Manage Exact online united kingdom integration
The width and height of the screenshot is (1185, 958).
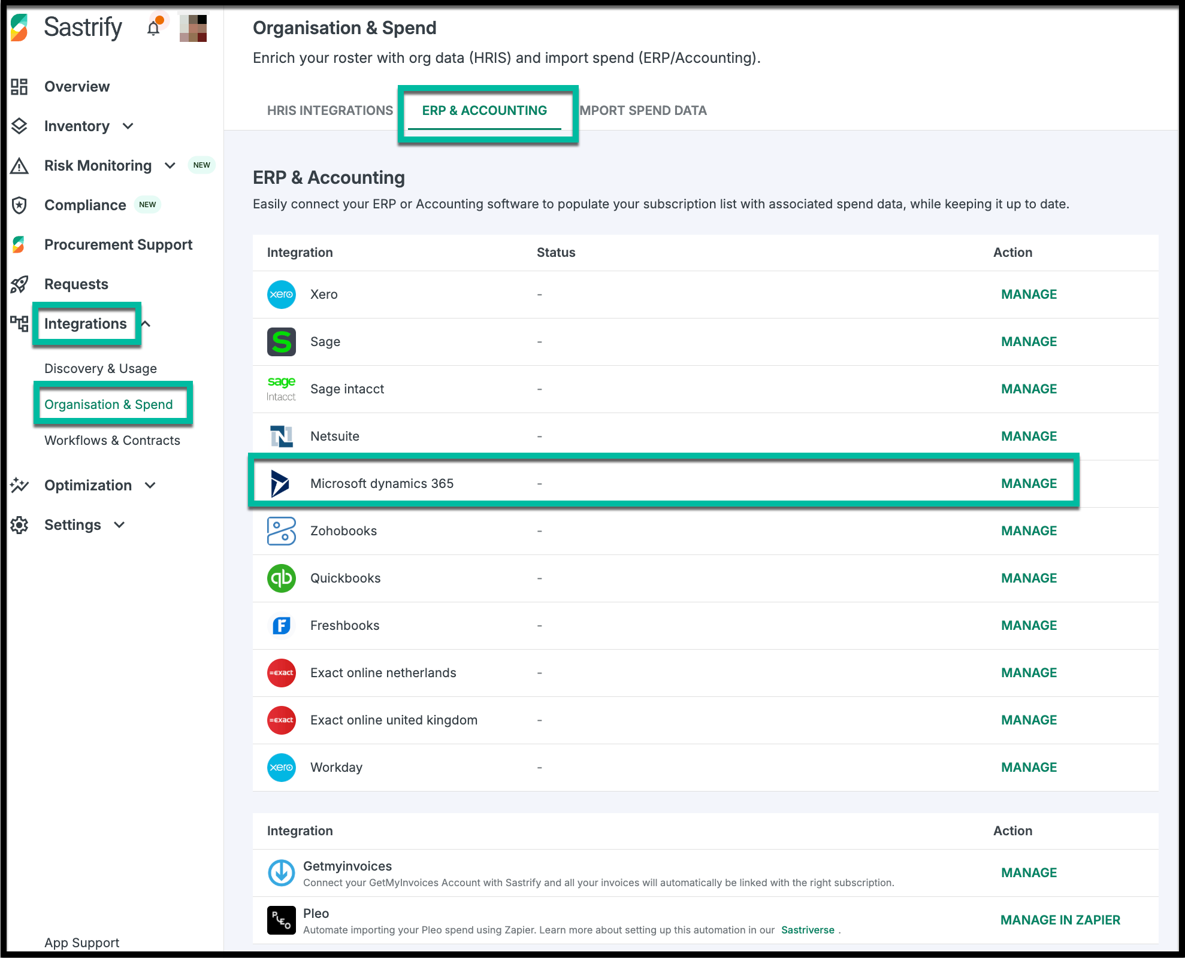click(x=1029, y=720)
